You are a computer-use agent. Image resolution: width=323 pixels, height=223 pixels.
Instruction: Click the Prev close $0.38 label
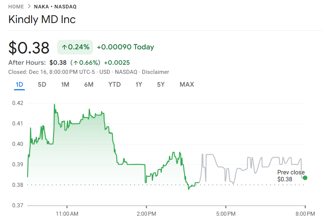[x=290, y=175]
